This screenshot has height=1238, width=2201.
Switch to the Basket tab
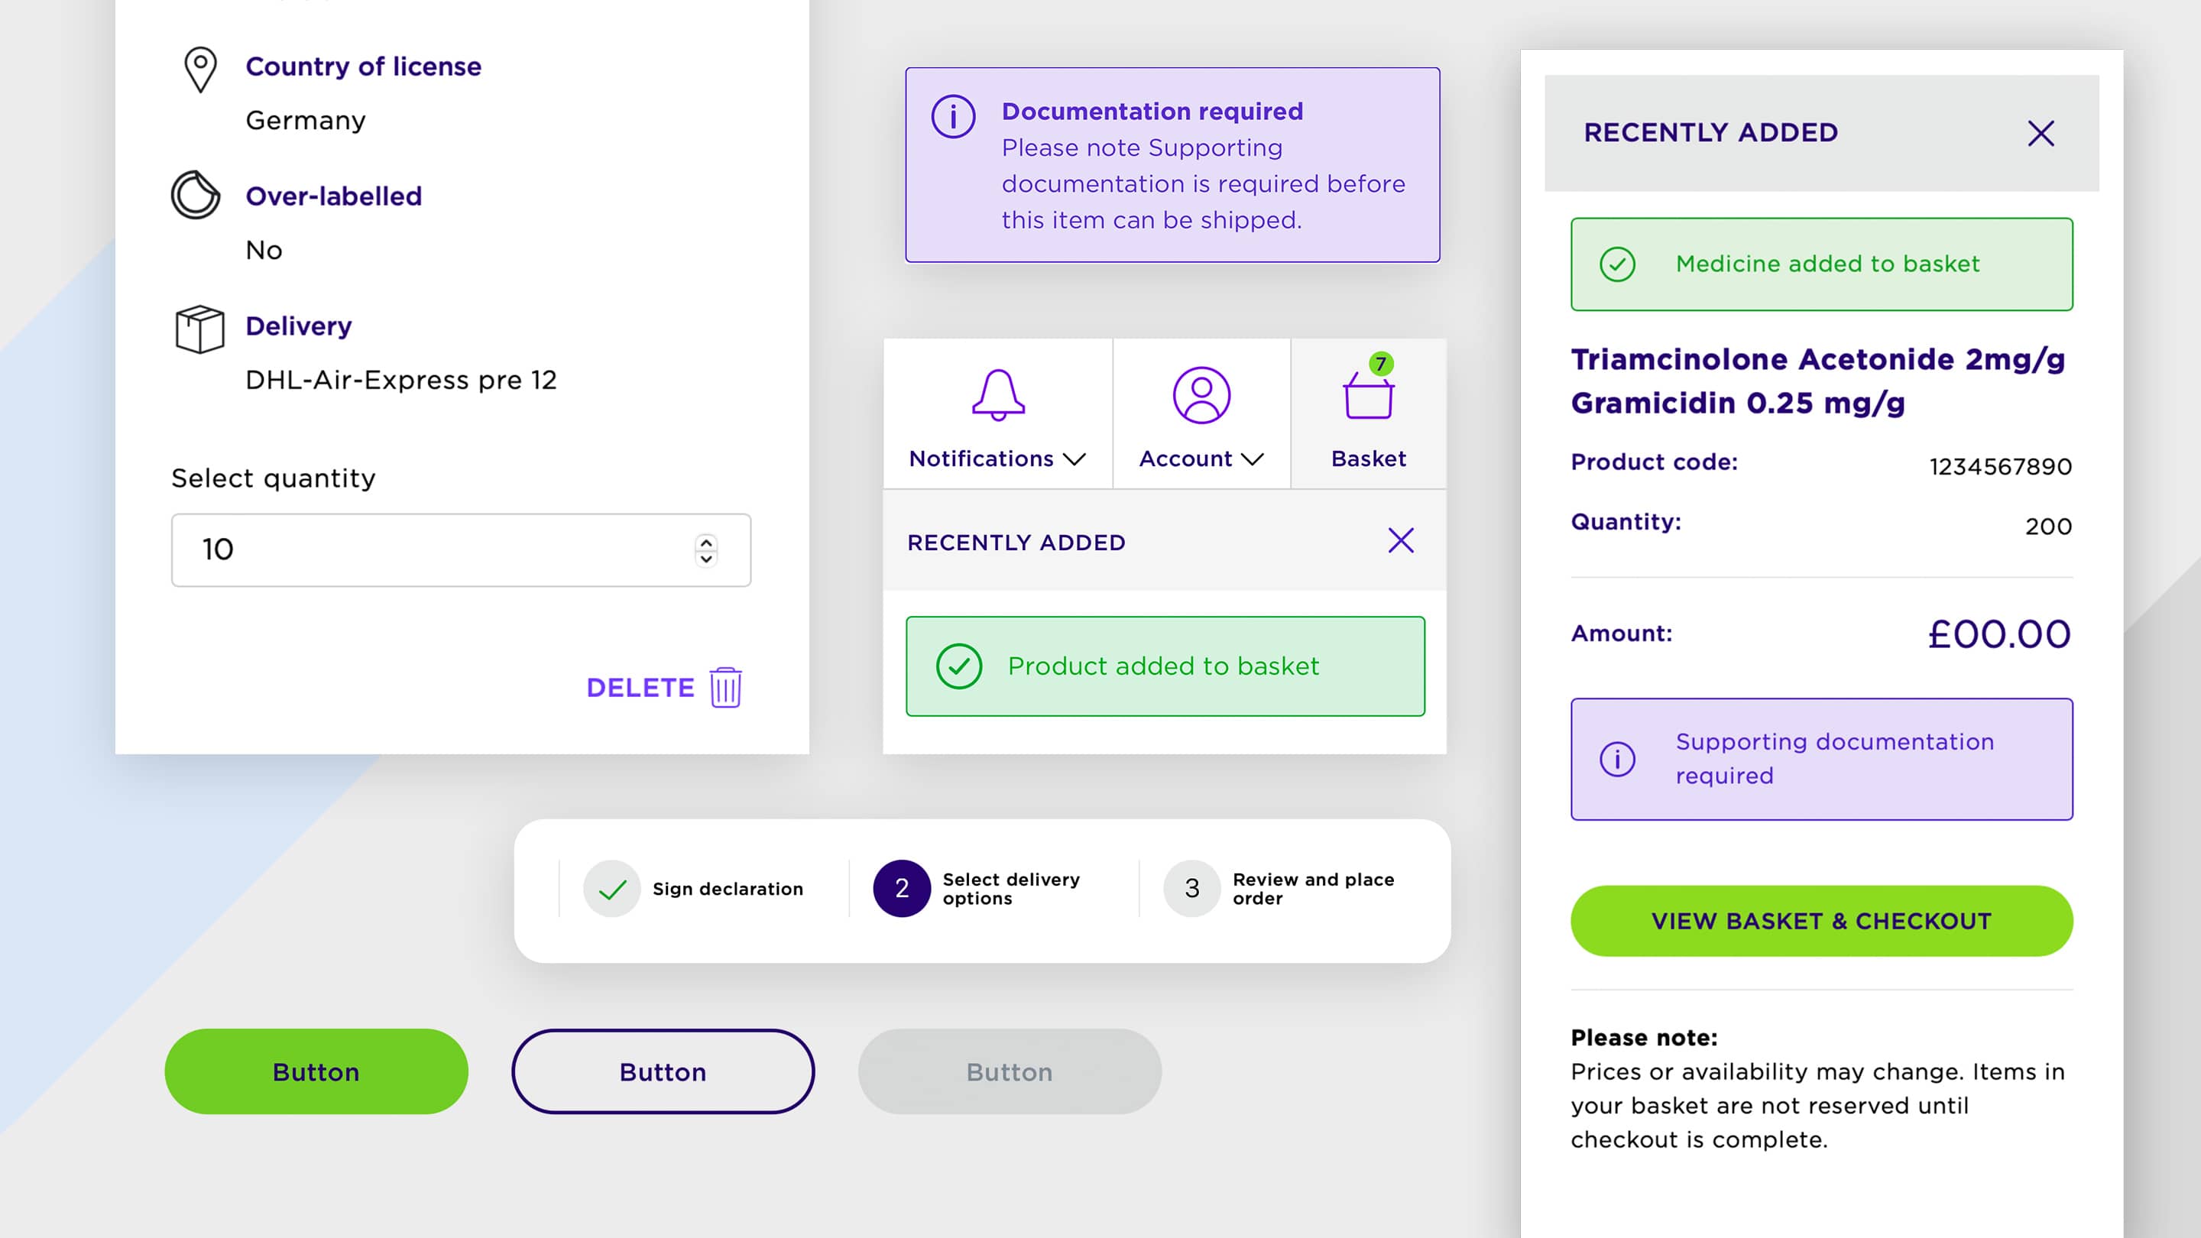[x=1367, y=459]
